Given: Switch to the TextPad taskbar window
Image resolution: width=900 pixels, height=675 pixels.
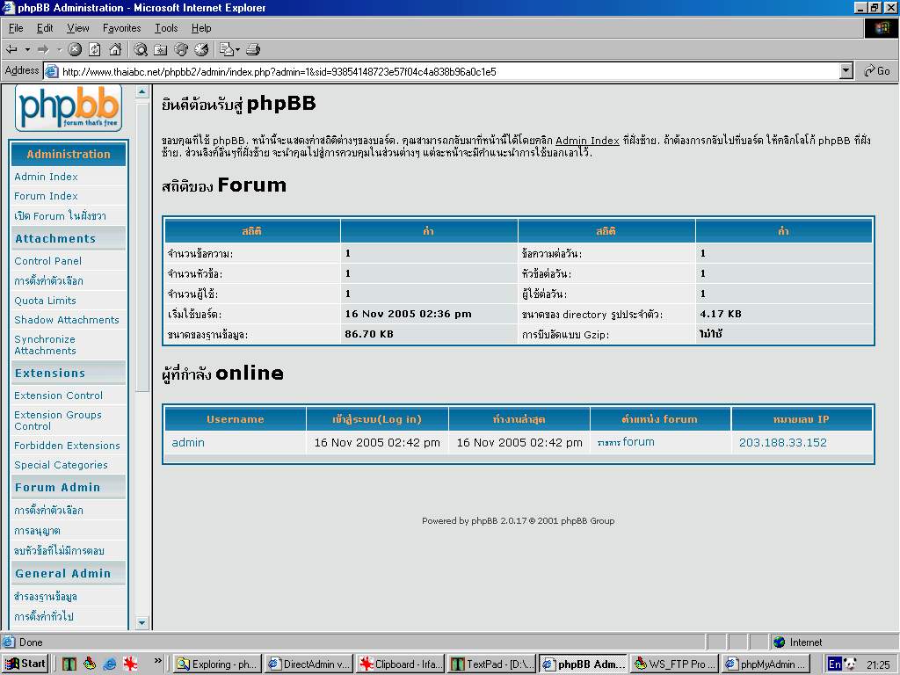Looking at the screenshot, I should 490,664.
